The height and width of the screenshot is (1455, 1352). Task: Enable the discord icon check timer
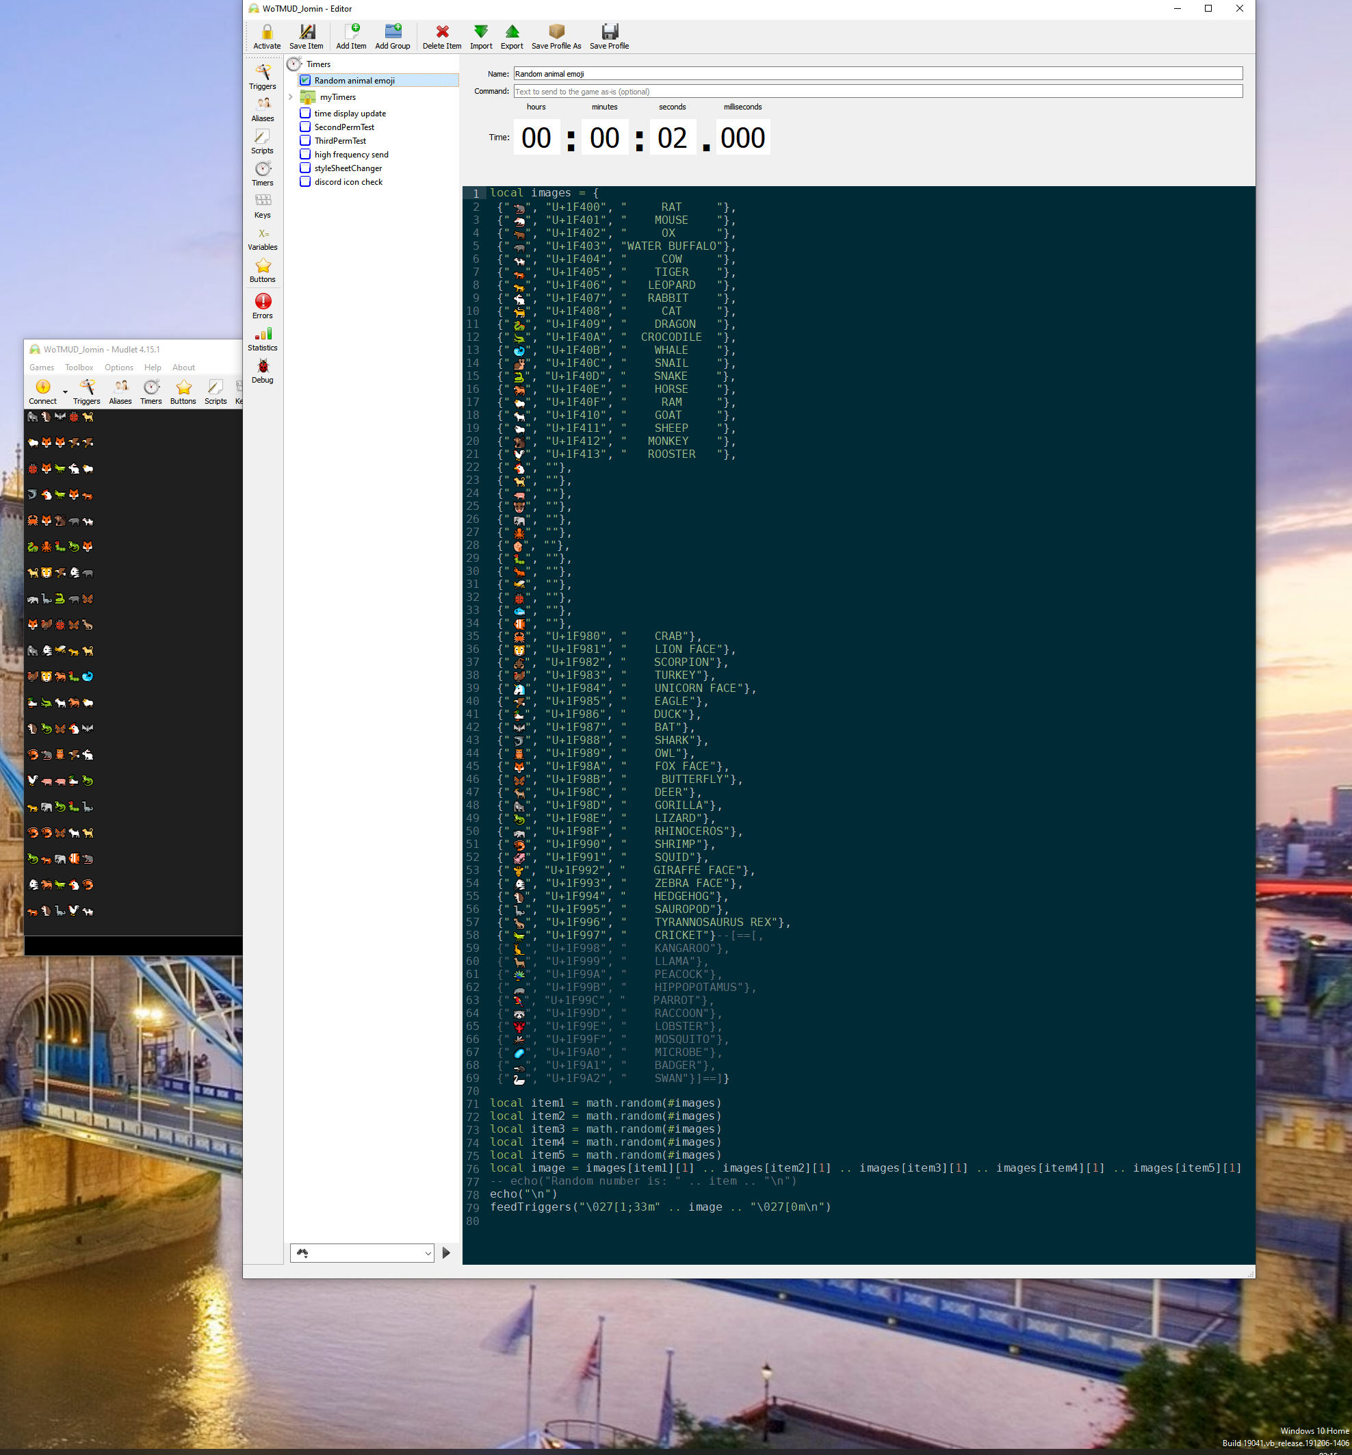[305, 181]
